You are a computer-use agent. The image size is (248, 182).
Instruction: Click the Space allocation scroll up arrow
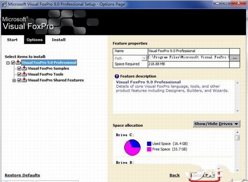click(237, 132)
